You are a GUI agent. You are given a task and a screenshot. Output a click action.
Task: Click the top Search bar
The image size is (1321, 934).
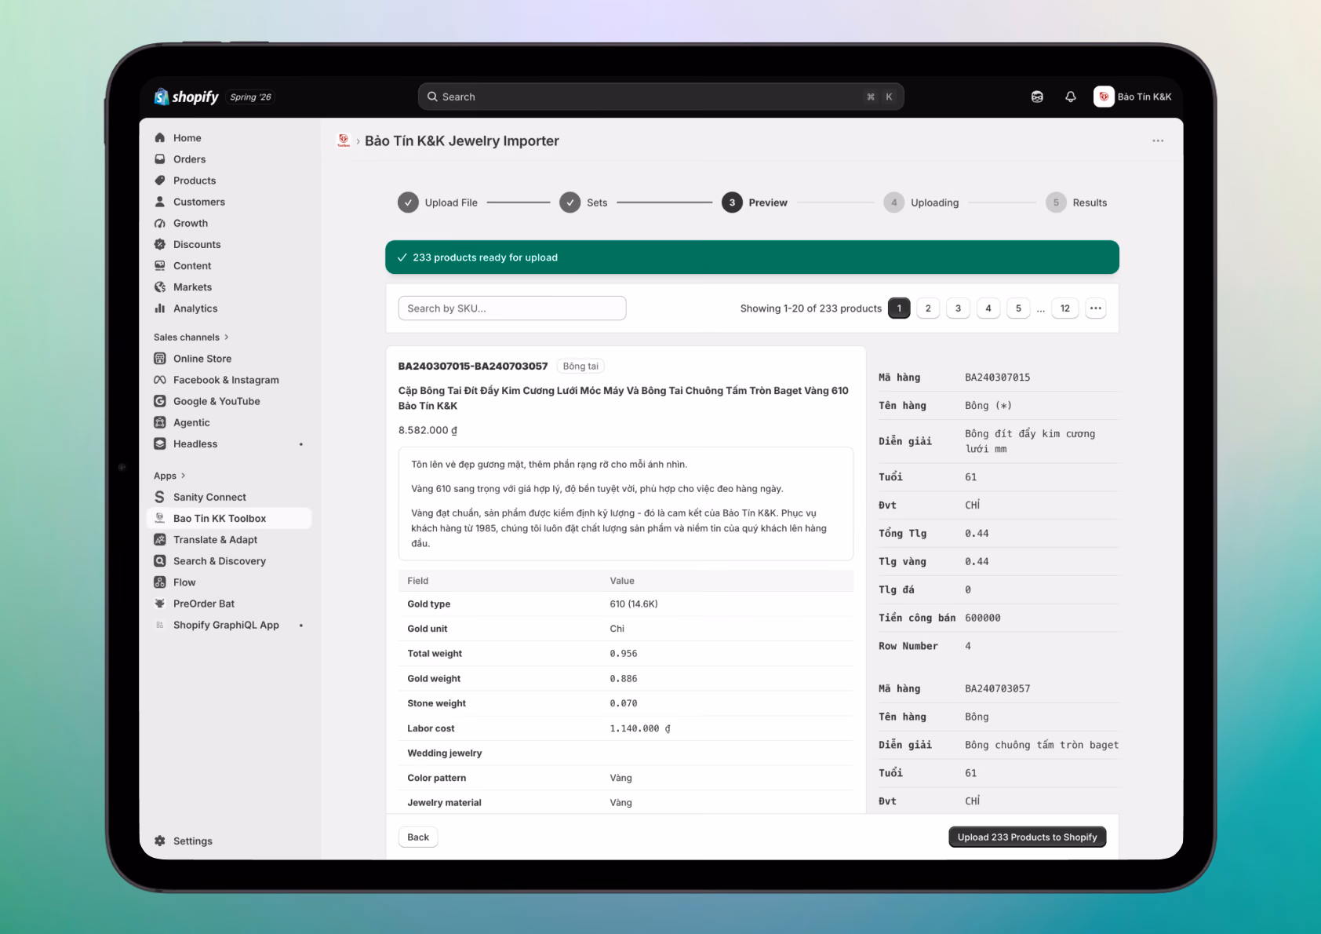coord(660,97)
